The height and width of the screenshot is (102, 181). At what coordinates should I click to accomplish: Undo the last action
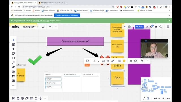tap(50, 27)
